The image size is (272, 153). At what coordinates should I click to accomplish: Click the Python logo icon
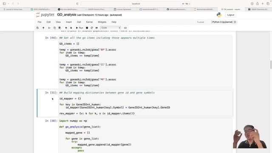tap(219, 15)
